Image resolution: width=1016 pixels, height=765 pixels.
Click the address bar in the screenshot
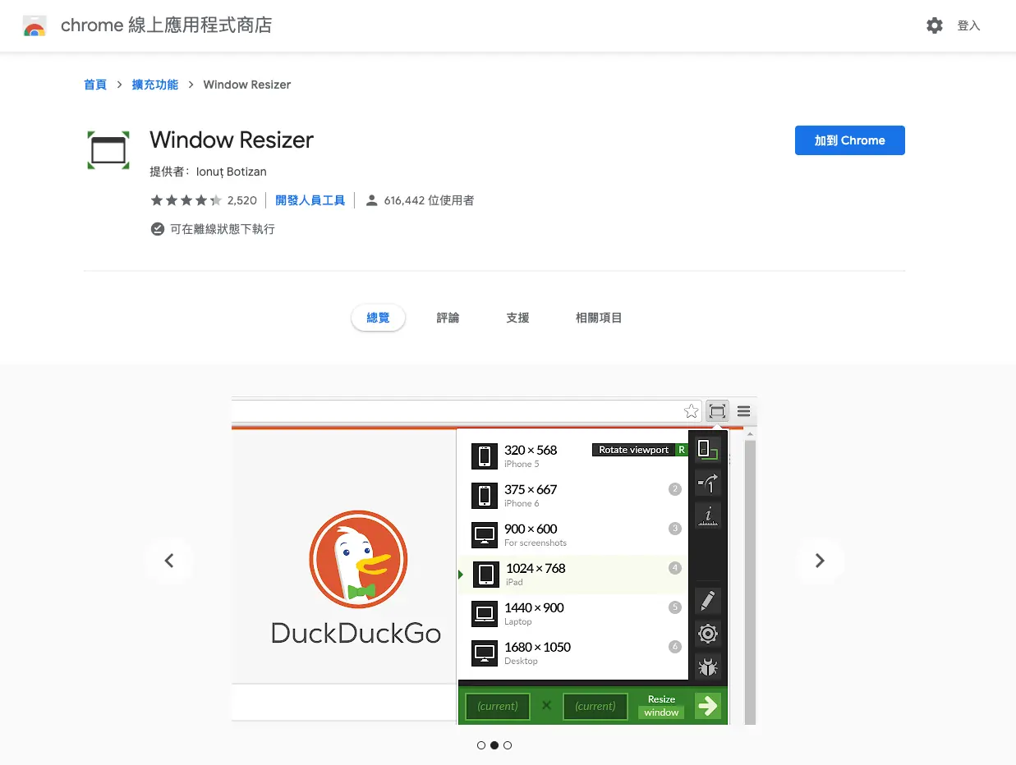tap(466, 411)
